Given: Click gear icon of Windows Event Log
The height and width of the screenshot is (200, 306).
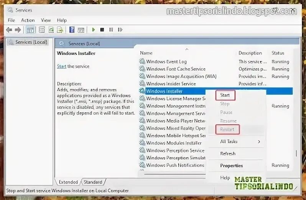Looking at the screenshot, I should click(x=142, y=61).
